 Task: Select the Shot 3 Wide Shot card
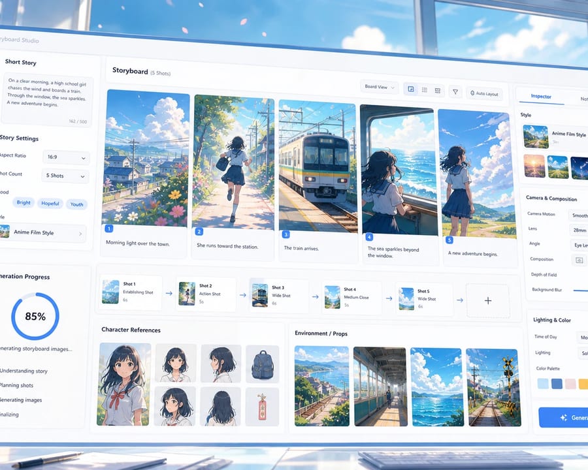coord(280,296)
